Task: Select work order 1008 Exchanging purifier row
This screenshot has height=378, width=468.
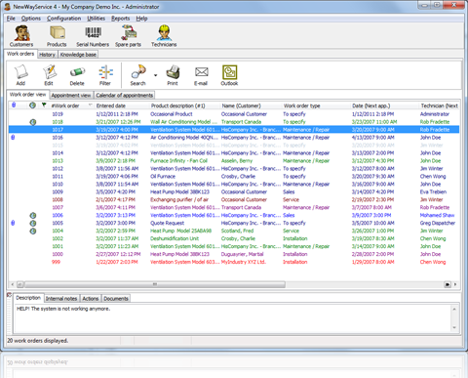Action: tap(234, 199)
